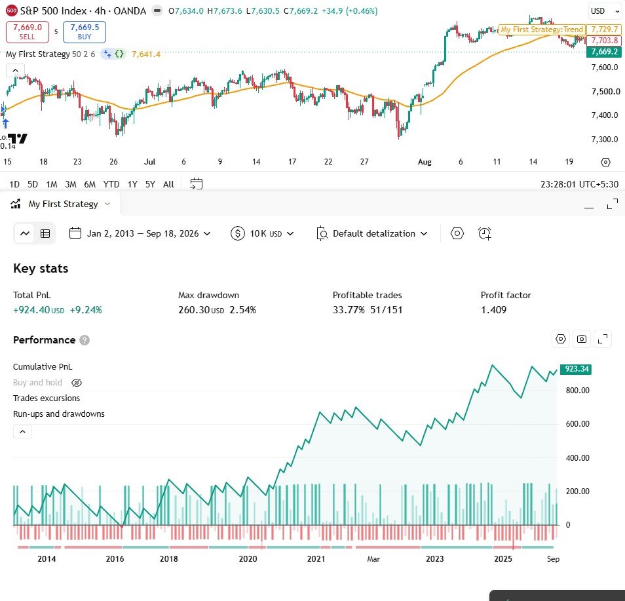Click the Performance help question mark

[x=85, y=340]
